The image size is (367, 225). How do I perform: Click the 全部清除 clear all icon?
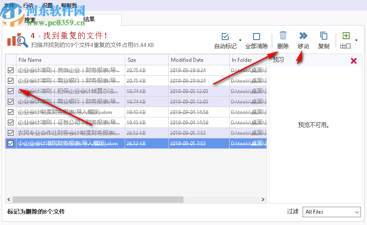pos(257,37)
